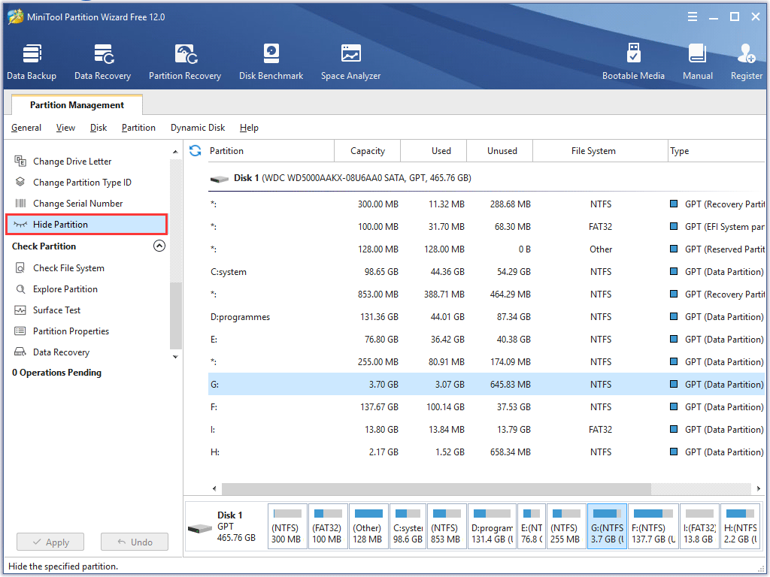Viewport: 770px width, 577px height.
Task: Open the hamburger menu in title bar
Action: click(693, 17)
